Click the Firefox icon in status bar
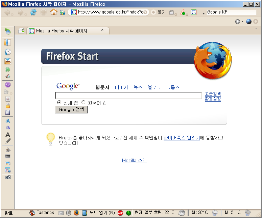The image size is (262, 218). pos(76,213)
